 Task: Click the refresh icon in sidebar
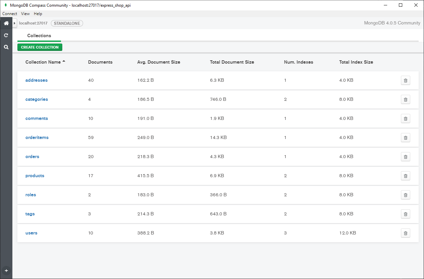click(x=6, y=35)
